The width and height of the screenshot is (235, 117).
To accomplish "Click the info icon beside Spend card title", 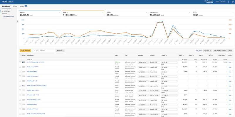I will coord(25,12).
